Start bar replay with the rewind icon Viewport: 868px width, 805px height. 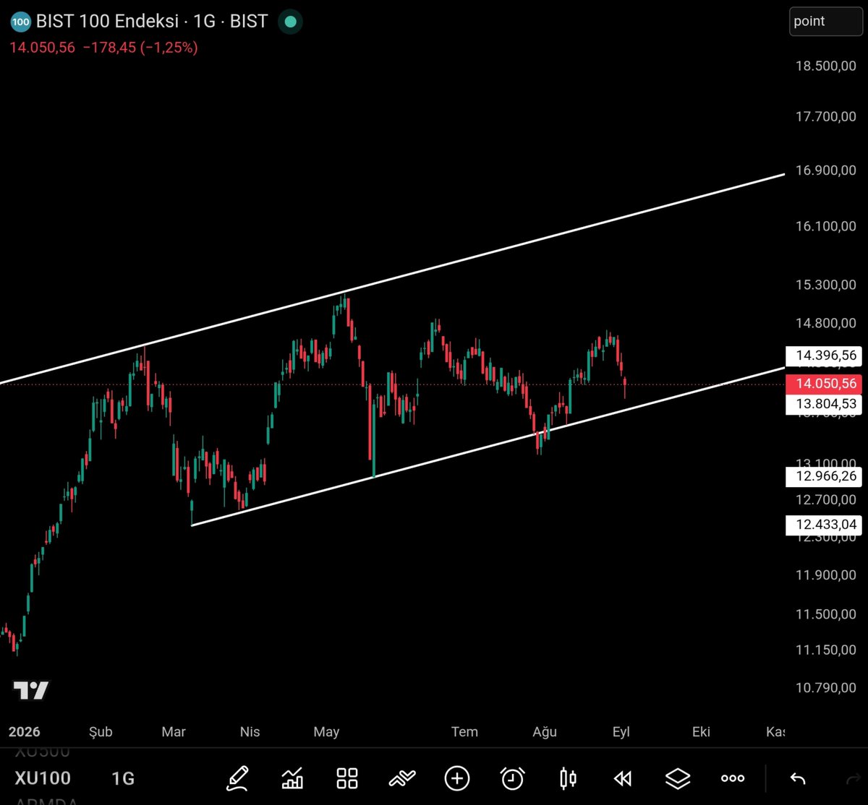point(622,778)
